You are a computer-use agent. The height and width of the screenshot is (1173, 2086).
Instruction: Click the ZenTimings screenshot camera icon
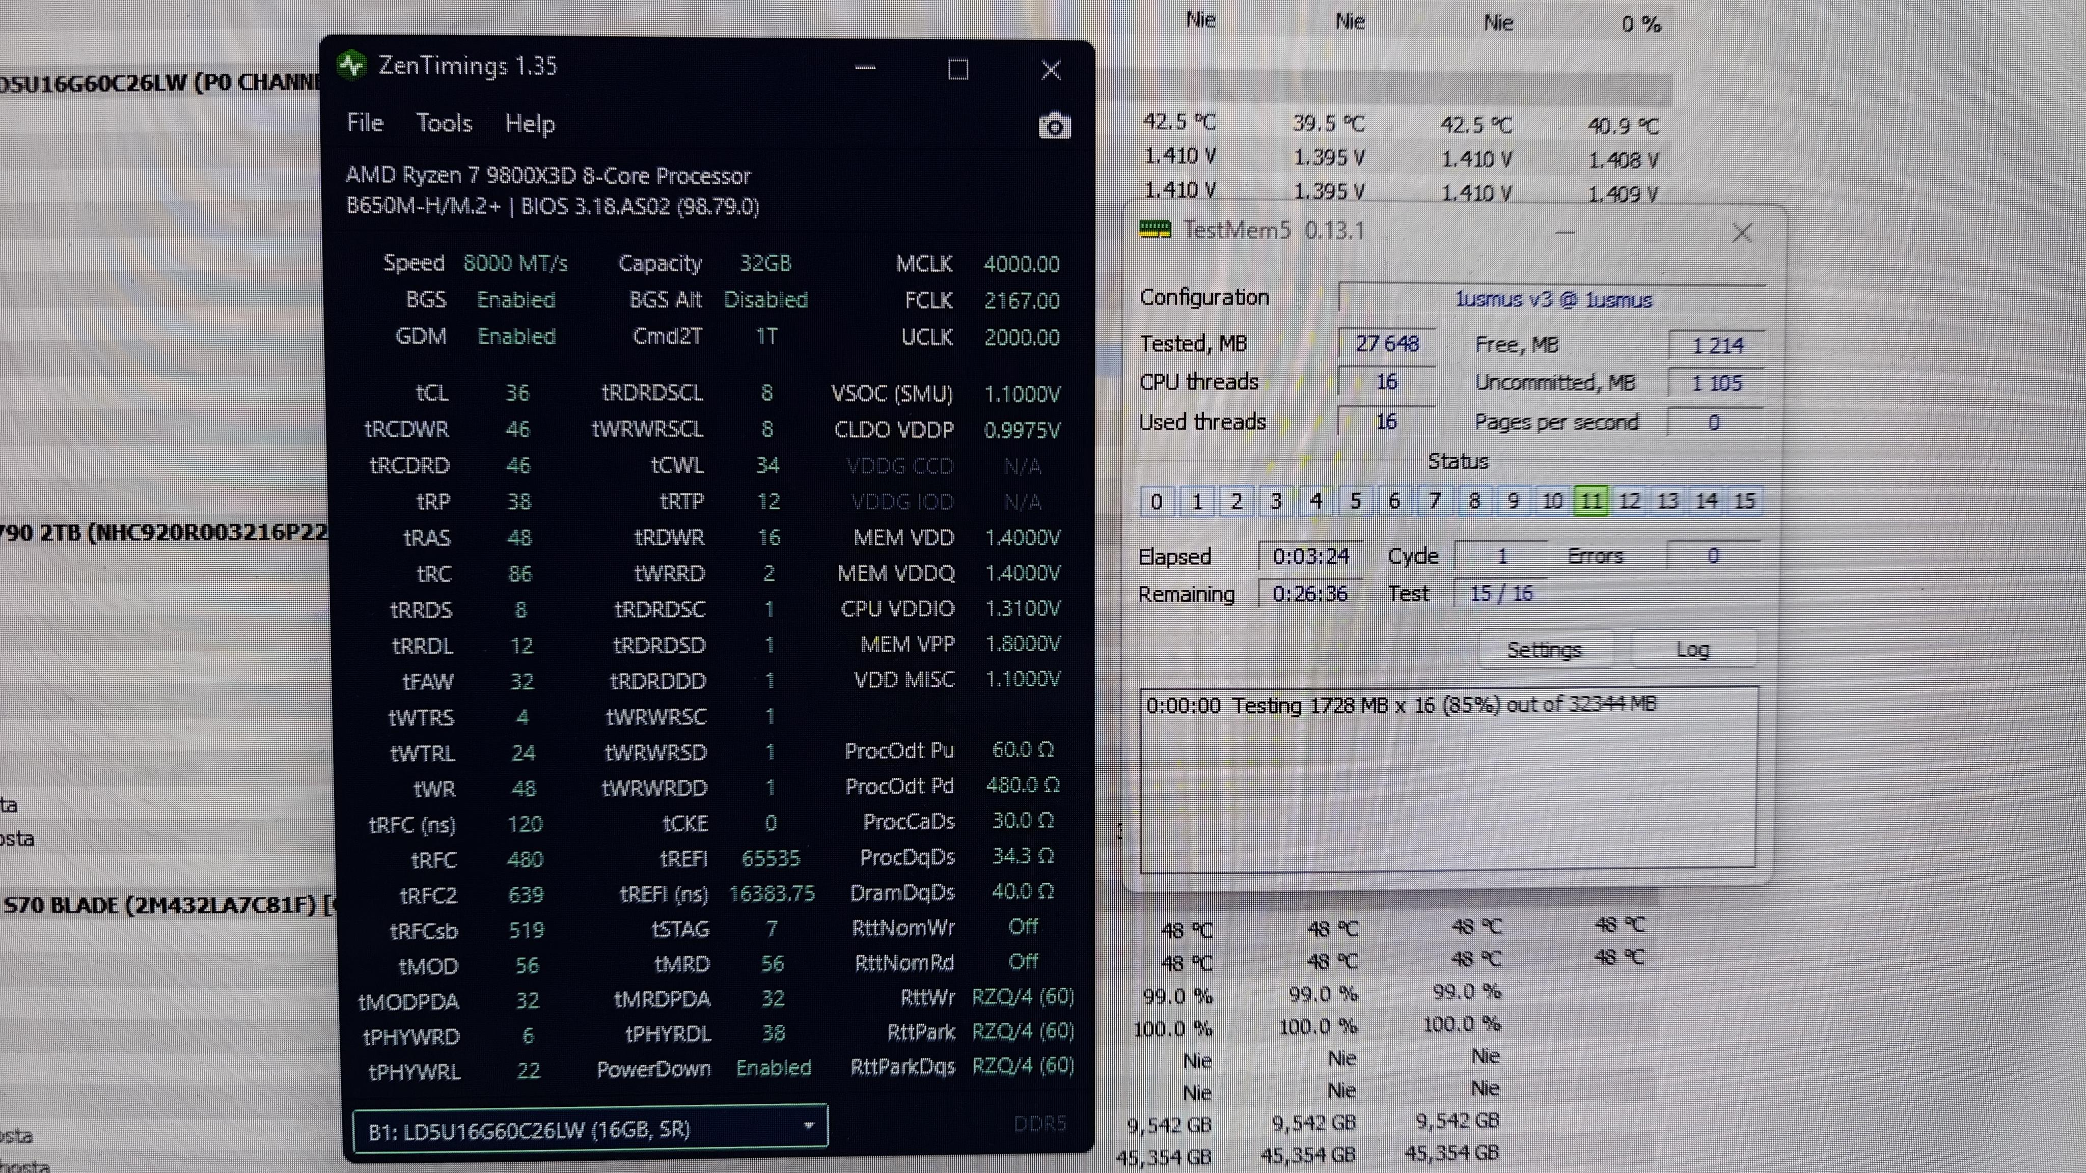click(1054, 126)
